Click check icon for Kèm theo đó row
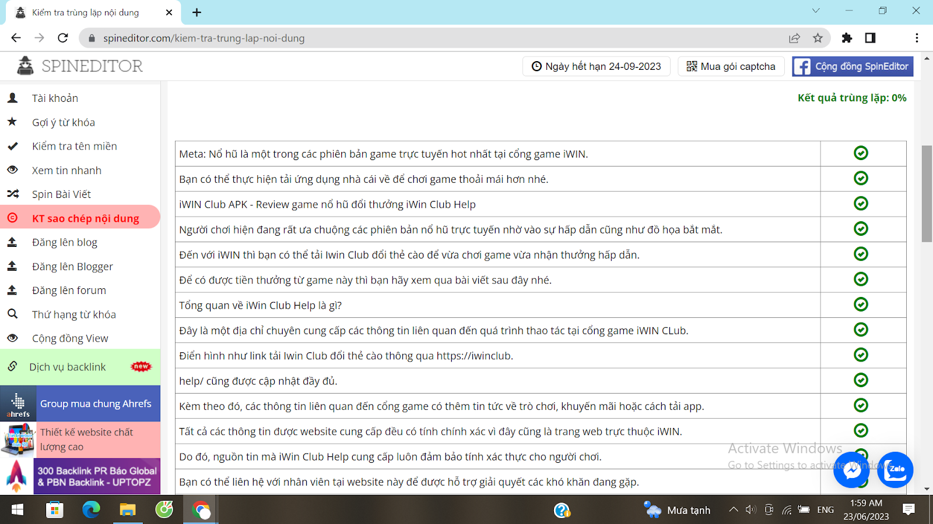The image size is (933, 524). (x=861, y=405)
